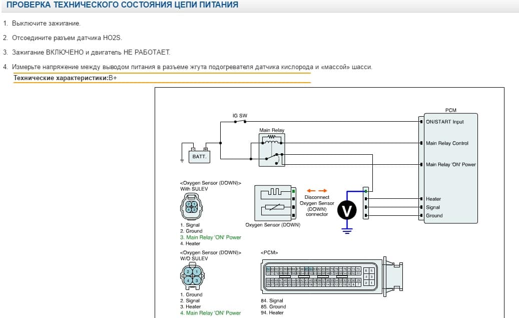Click the Main Relay symbol
Screen dimensions: 519x318
tap(272, 150)
